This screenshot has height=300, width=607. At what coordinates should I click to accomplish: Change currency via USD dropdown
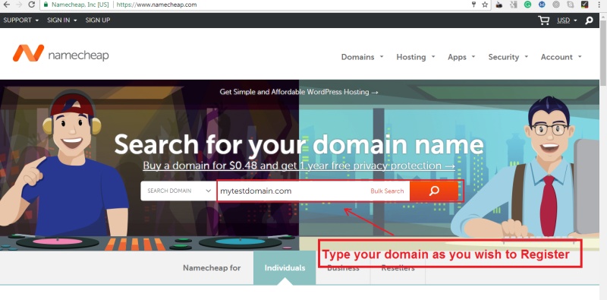(567, 21)
